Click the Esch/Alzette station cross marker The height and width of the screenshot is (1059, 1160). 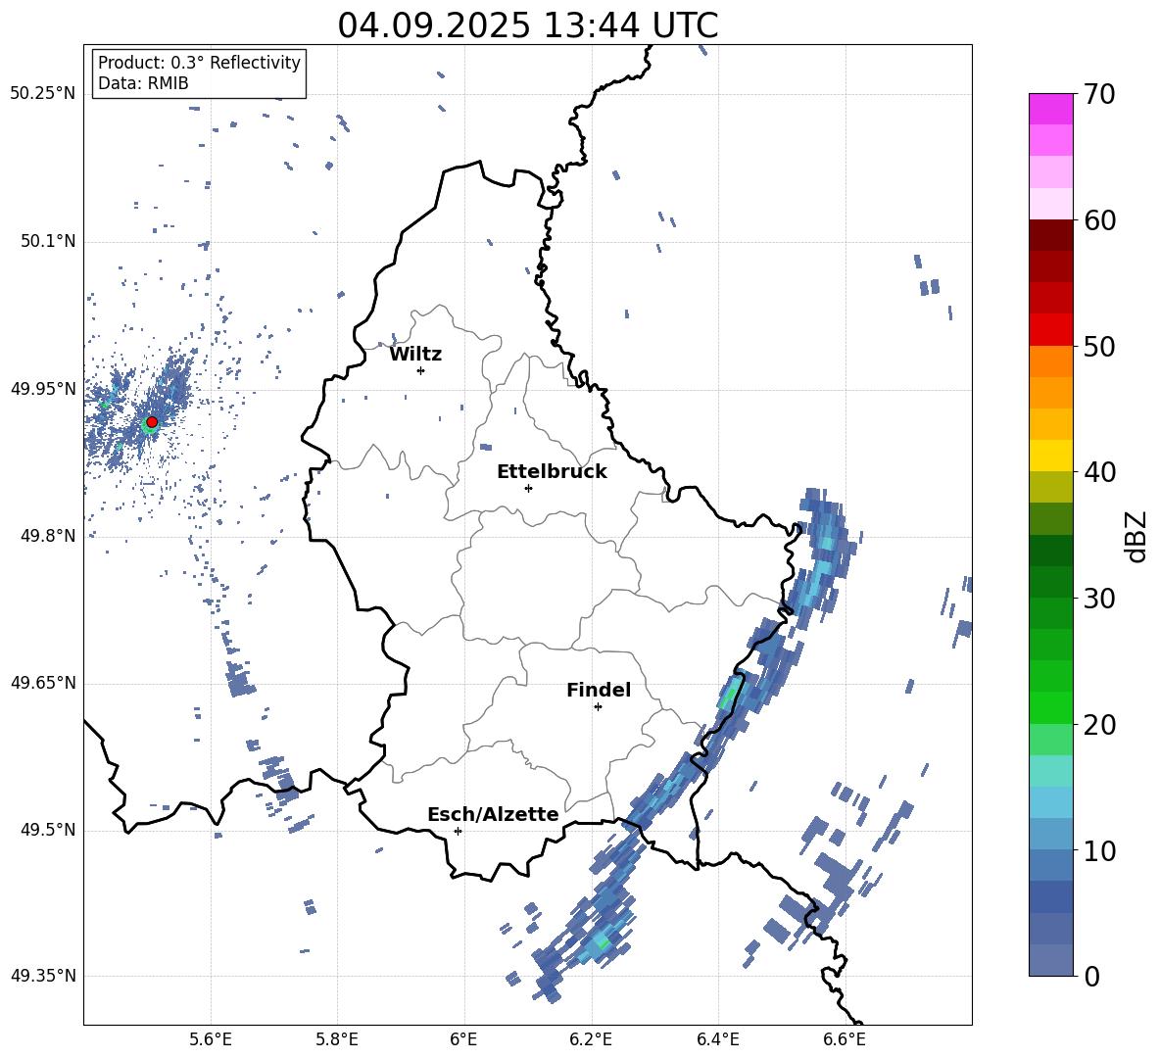tap(458, 831)
